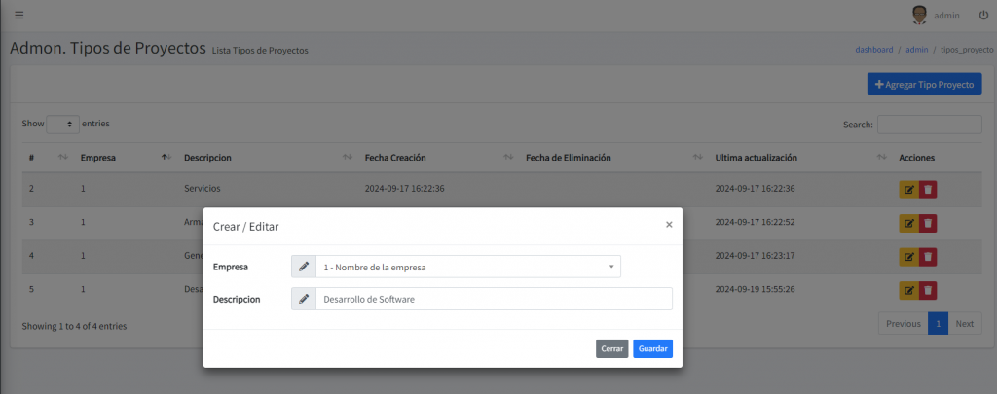Sort table by Fecha Creación column
Image resolution: width=997 pixels, height=394 pixels.
coord(394,158)
